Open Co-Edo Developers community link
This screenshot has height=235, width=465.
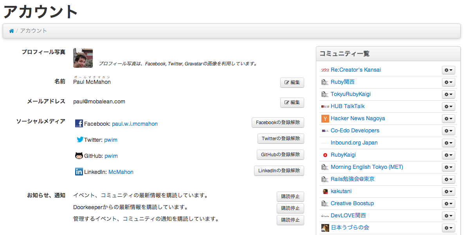[x=355, y=130]
